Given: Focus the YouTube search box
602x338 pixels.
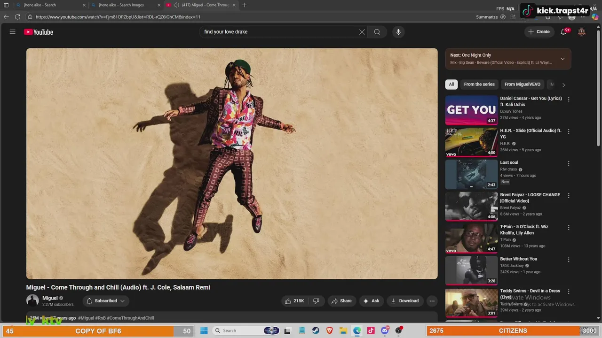Looking at the screenshot, I should pyautogui.click(x=280, y=32).
